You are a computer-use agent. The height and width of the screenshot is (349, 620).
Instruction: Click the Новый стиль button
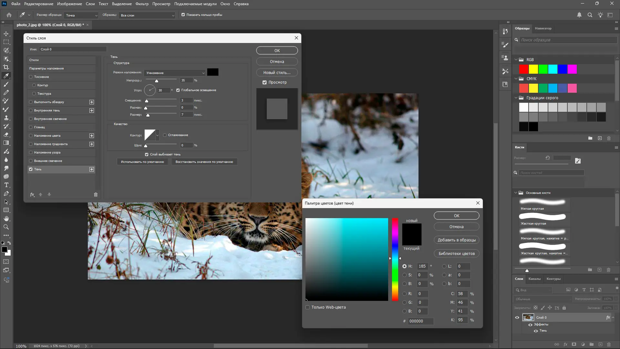click(277, 72)
